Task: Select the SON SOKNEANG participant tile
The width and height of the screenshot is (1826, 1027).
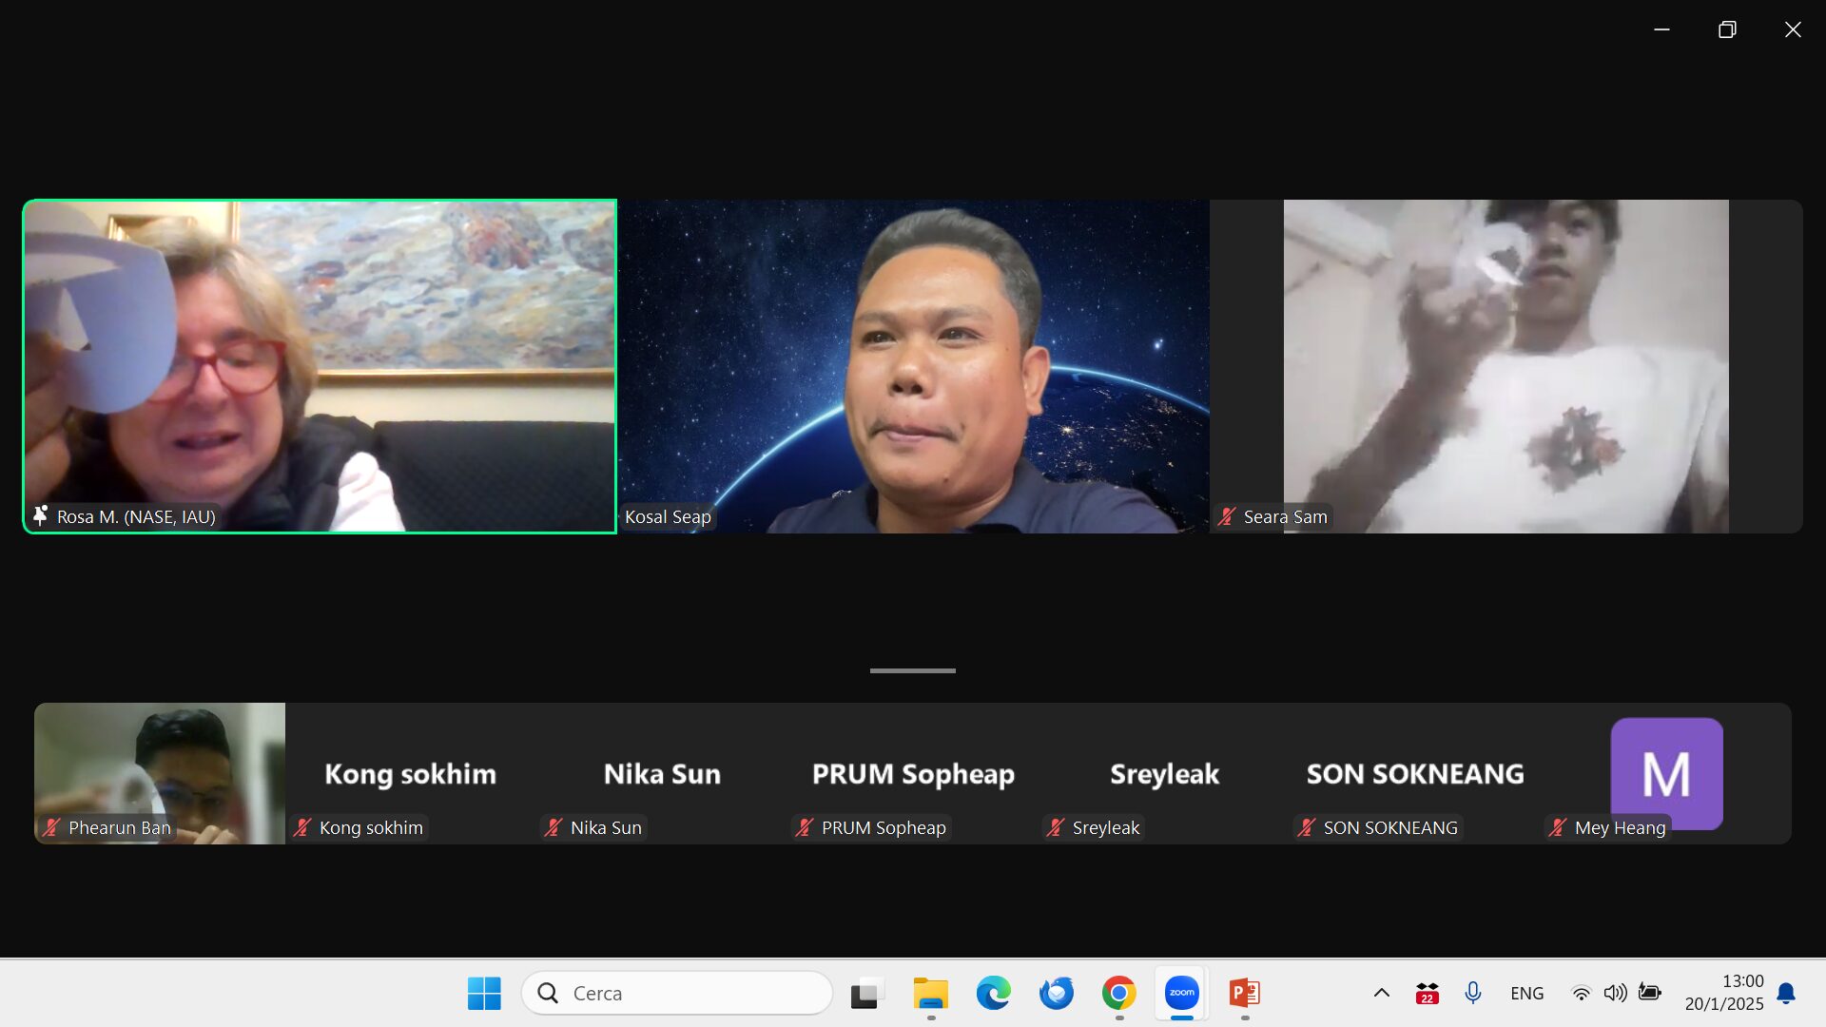Action: click(x=1415, y=773)
